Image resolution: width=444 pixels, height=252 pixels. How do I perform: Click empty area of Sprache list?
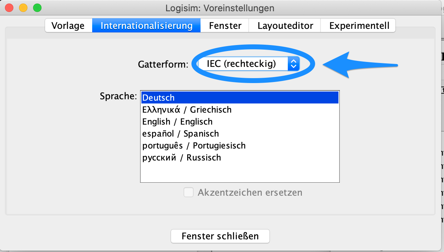(x=240, y=172)
